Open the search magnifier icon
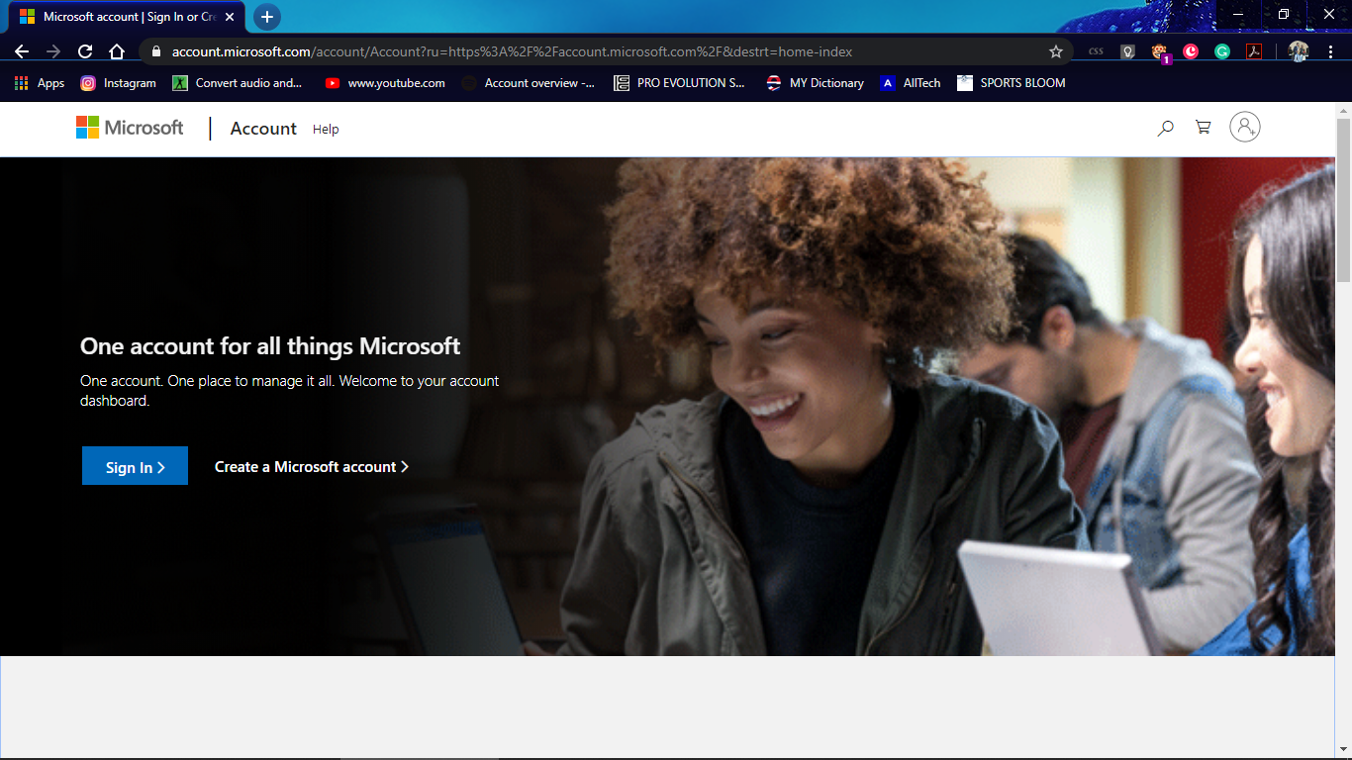The height and width of the screenshot is (760, 1352). point(1165,127)
